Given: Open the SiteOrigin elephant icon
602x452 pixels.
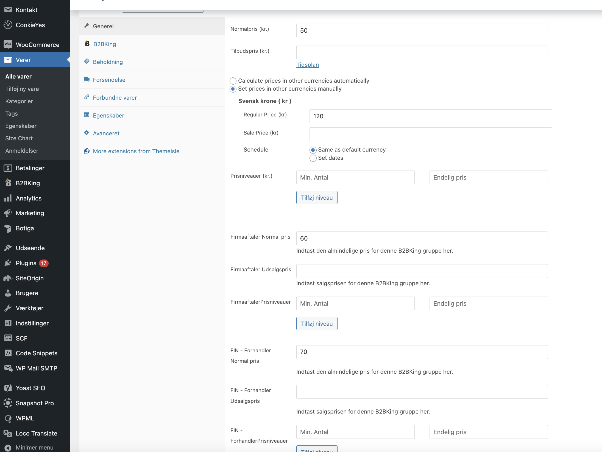Looking at the screenshot, I should tap(8, 278).
